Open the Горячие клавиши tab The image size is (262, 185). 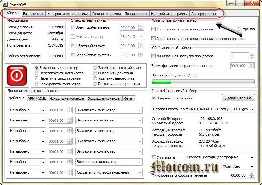point(106,14)
